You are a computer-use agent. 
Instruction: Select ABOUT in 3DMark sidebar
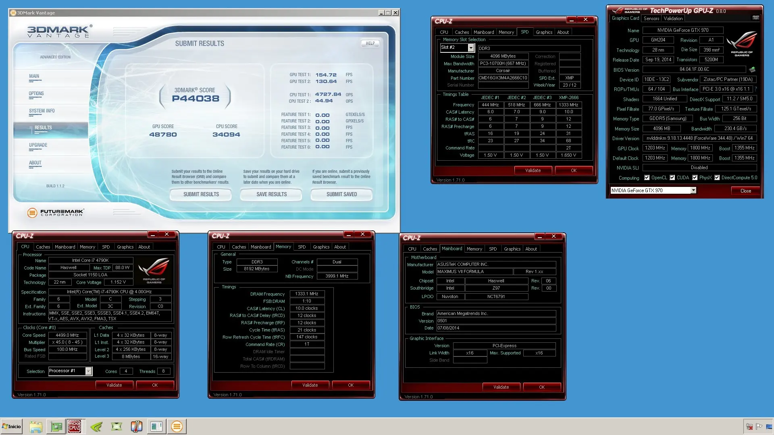tap(35, 163)
